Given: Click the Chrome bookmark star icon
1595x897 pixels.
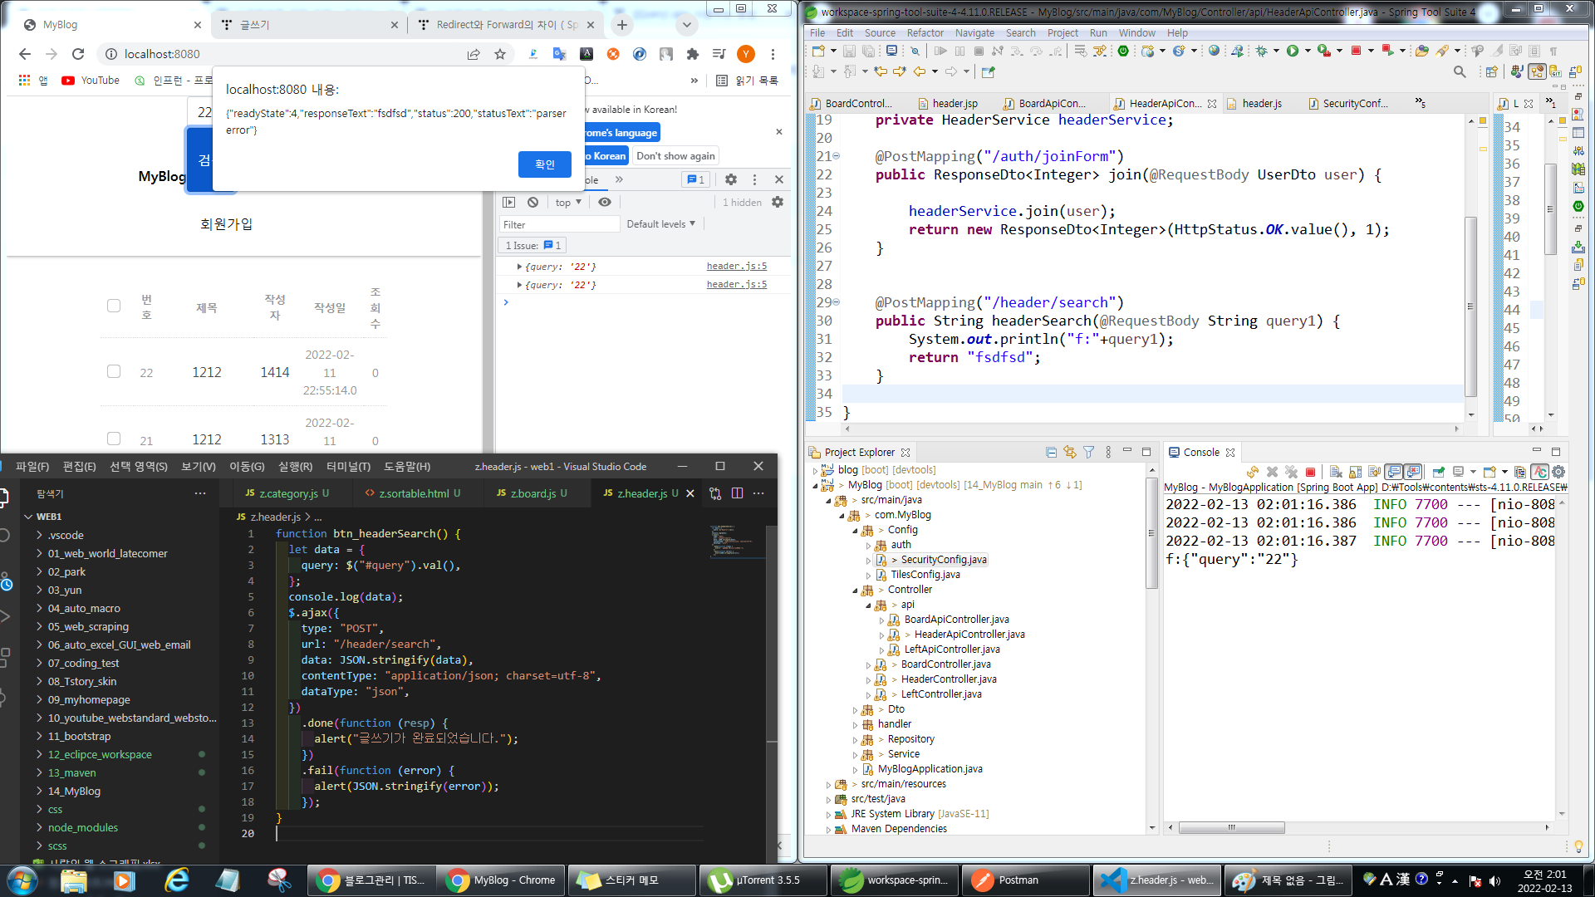Looking at the screenshot, I should [500, 54].
